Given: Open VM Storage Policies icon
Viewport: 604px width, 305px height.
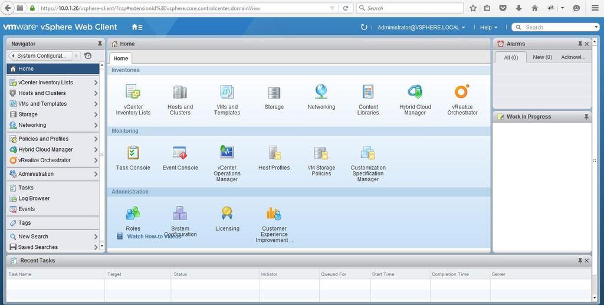Looking at the screenshot, I should coord(321,153).
